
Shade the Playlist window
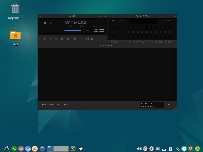173,46
